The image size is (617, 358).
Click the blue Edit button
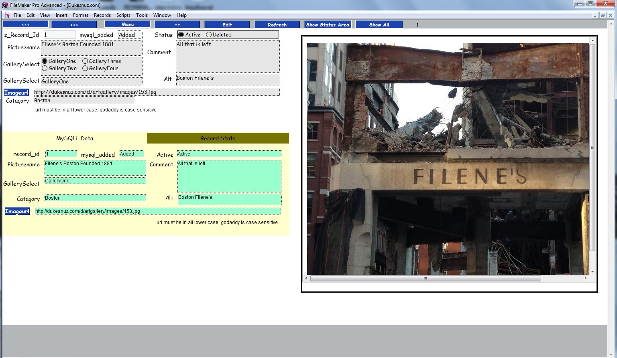(227, 25)
